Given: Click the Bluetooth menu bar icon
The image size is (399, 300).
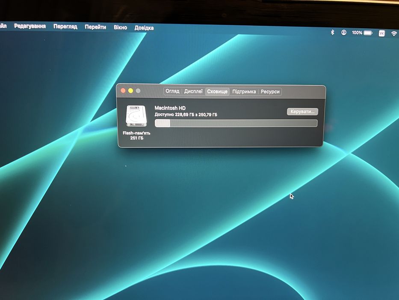Looking at the screenshot, I should pos(332,32).
